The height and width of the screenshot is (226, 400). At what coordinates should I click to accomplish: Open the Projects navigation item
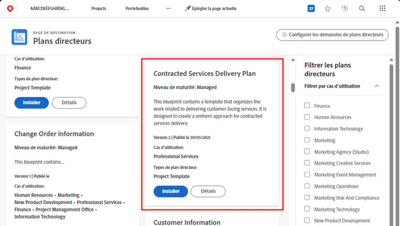click(x=99, y=9)
